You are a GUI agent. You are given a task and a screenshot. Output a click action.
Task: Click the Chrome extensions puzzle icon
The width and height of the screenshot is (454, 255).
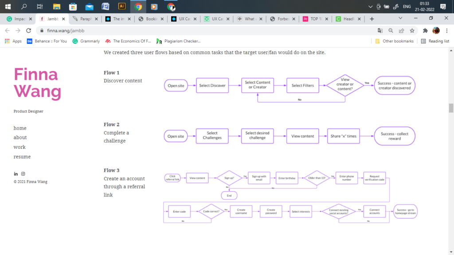[x=425, y=31]
